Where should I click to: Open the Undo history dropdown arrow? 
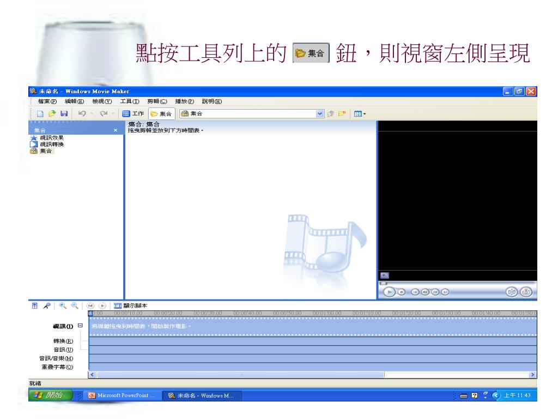[92, 113]
